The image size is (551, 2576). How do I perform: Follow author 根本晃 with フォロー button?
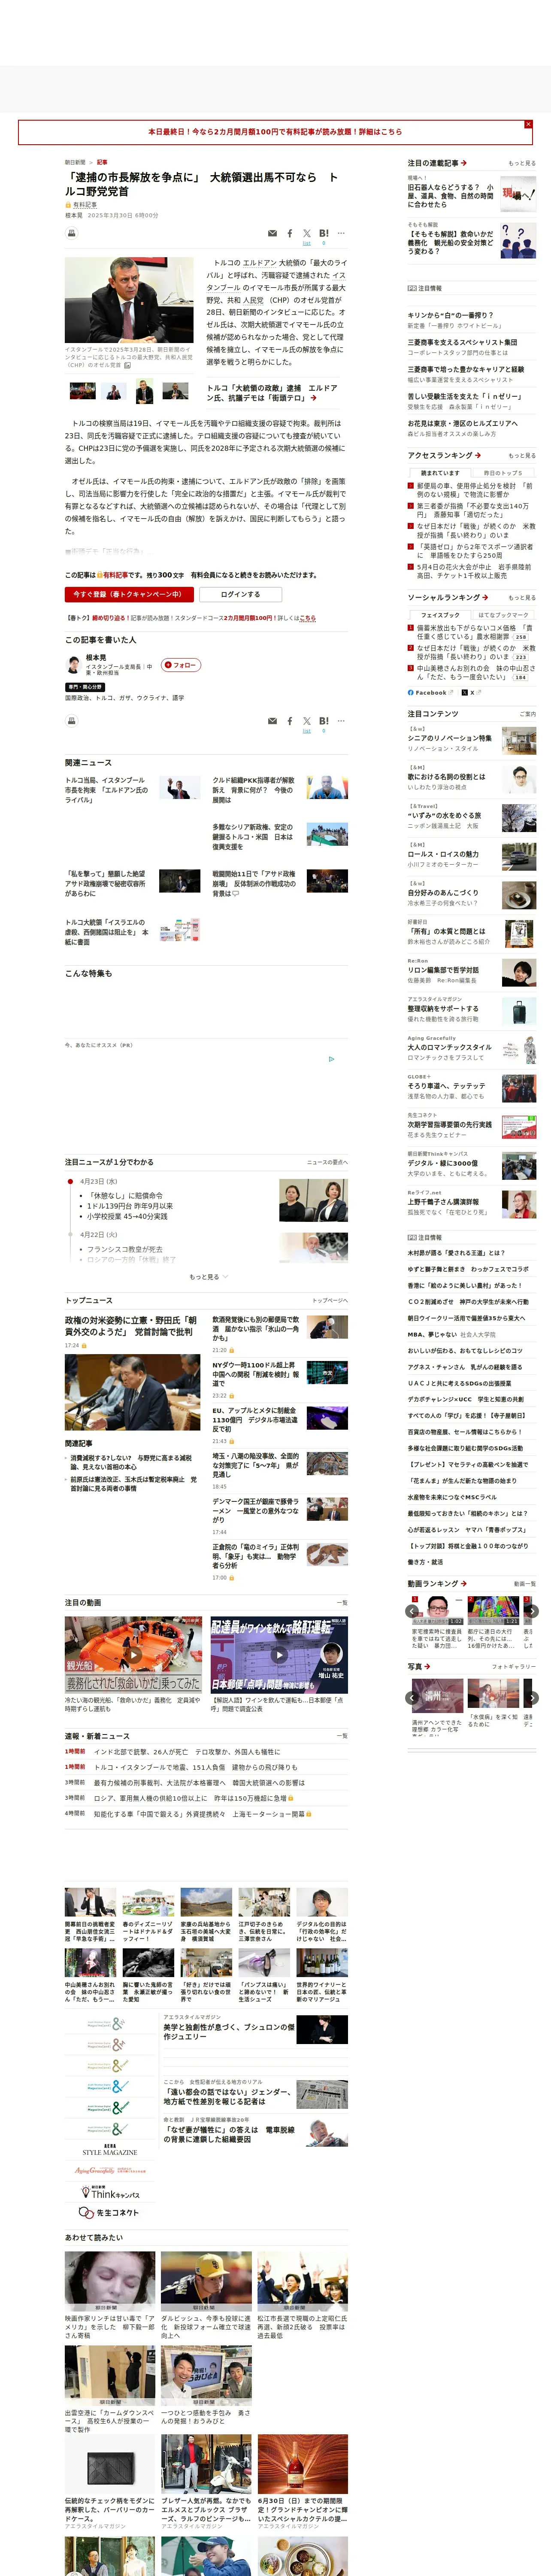181,665
